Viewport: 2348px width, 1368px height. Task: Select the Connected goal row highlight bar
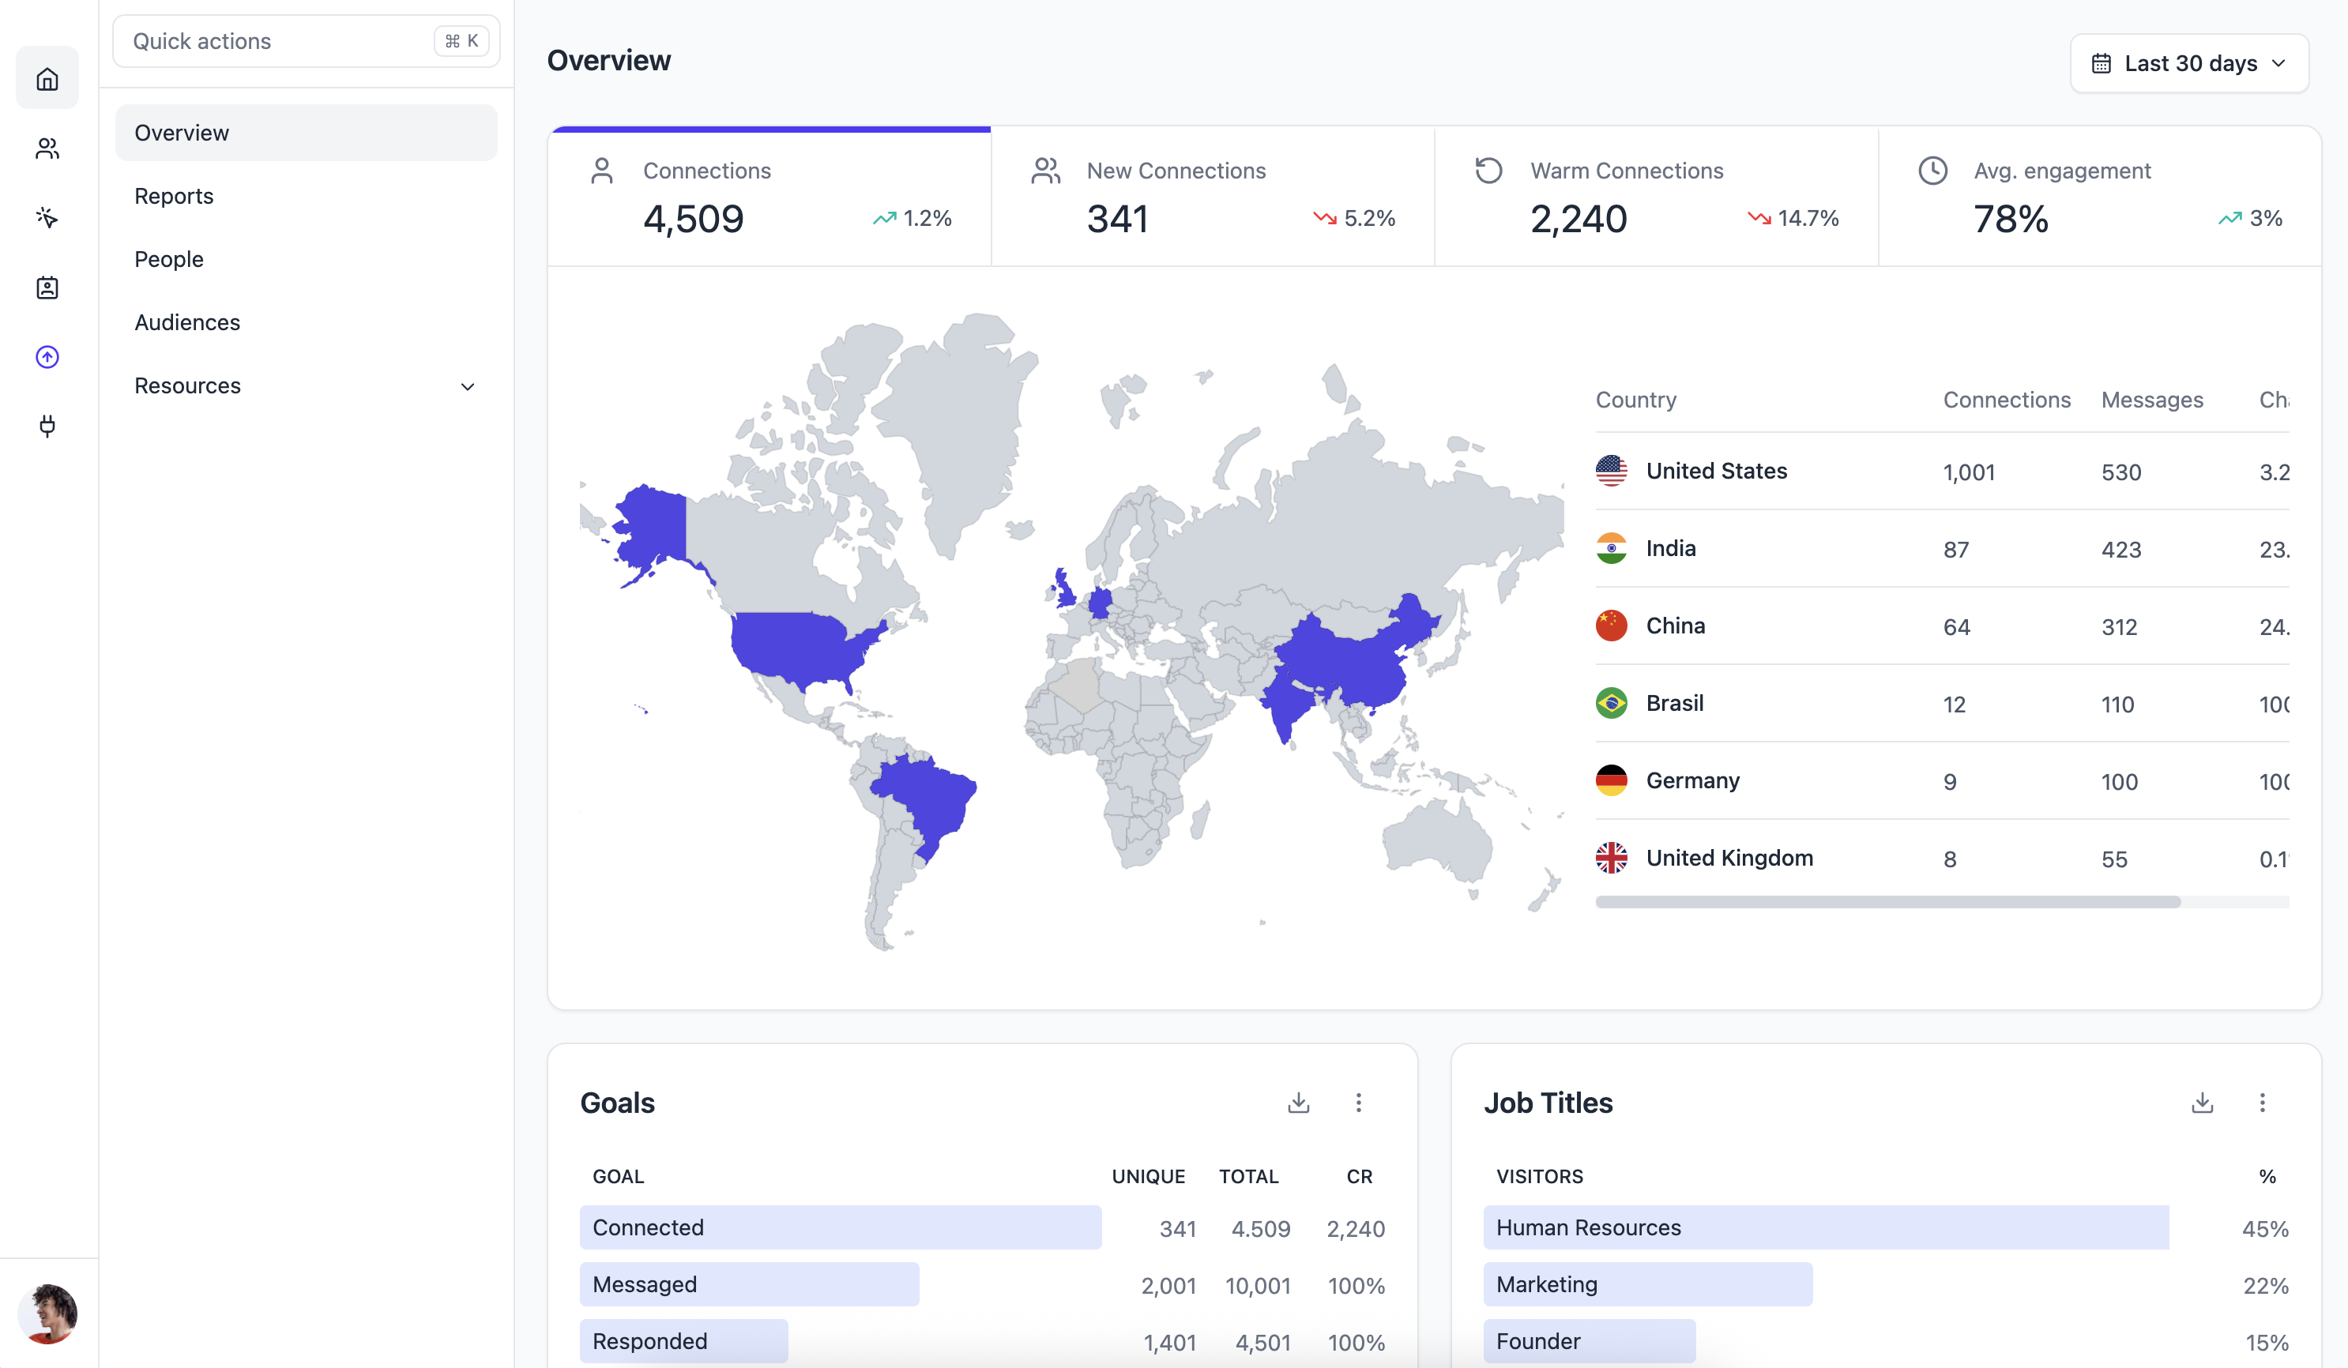coord(841,1227)
